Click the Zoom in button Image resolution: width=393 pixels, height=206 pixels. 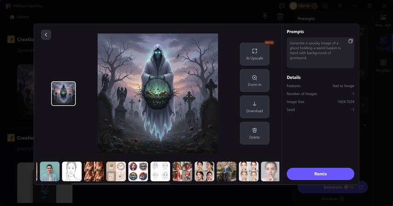[254, 80]
